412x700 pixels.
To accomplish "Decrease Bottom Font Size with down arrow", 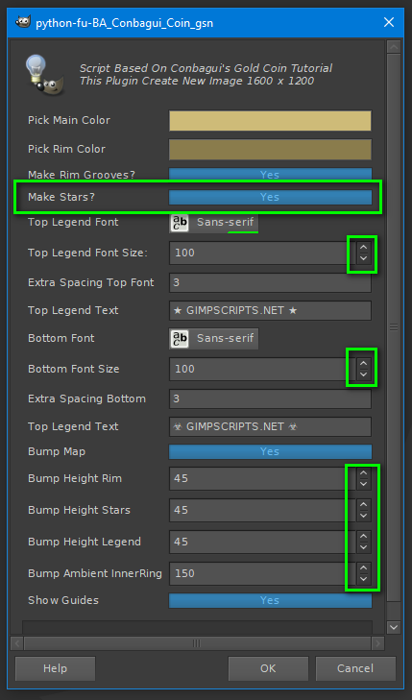I will click(x=363, y=374).
